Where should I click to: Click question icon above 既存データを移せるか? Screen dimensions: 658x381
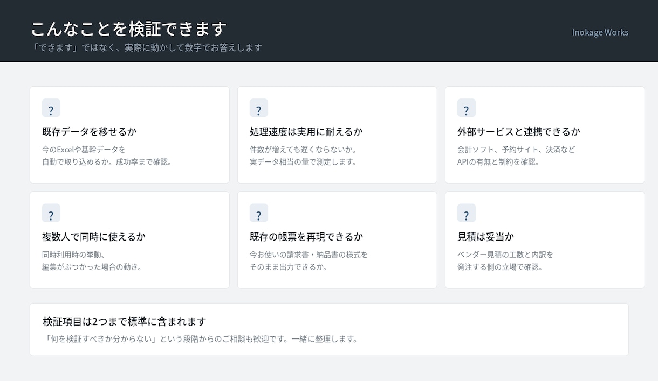51,108
